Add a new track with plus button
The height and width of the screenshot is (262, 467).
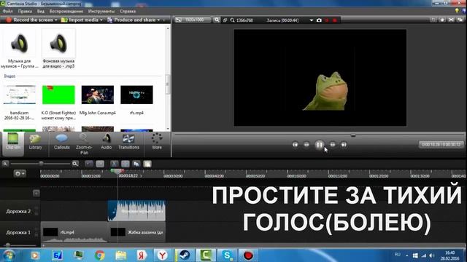pyautogui.click(x=36, y=194)
